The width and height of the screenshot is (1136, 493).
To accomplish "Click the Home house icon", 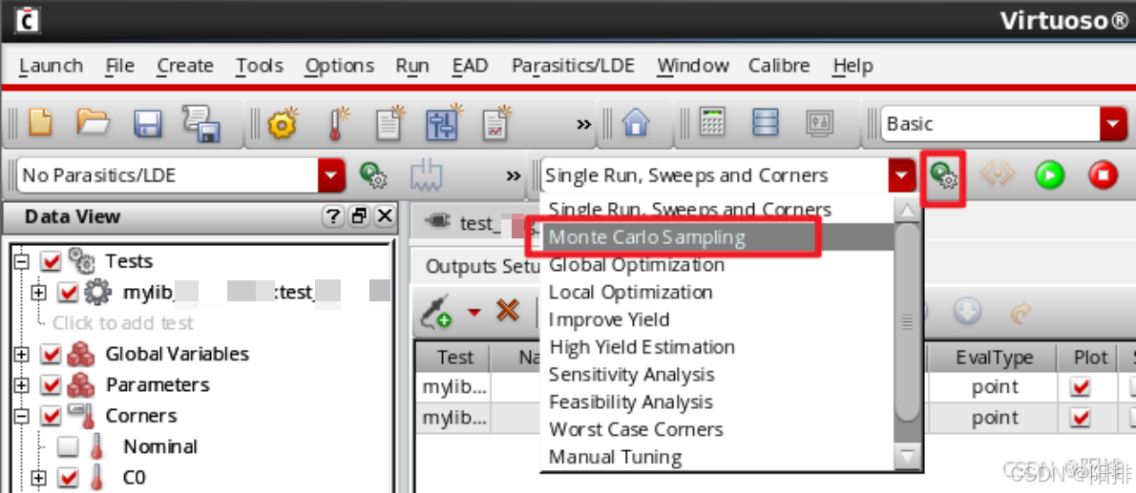I will 636,123.
